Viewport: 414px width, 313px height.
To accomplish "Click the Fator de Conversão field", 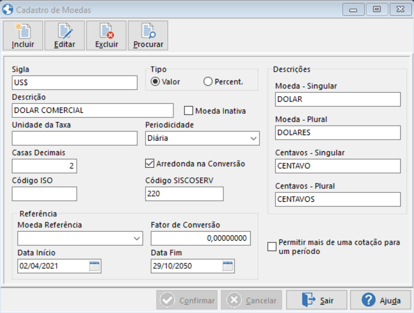I will coord(201,239).
